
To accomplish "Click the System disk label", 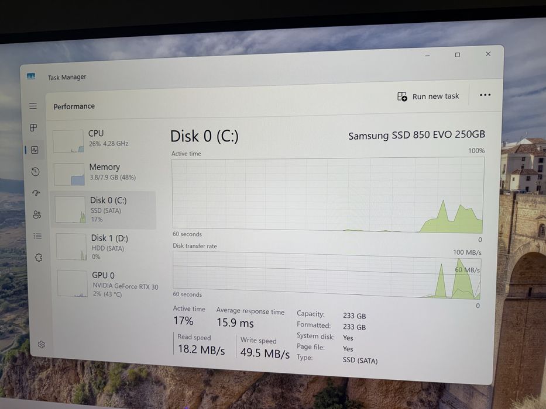I will coord(315,336).
